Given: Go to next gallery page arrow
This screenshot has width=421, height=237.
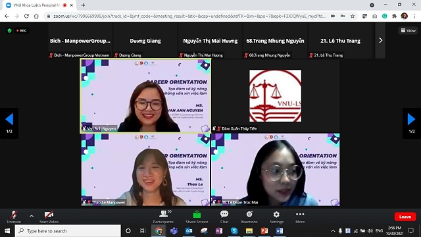Looking at the screenshot, I should (412, 123).
